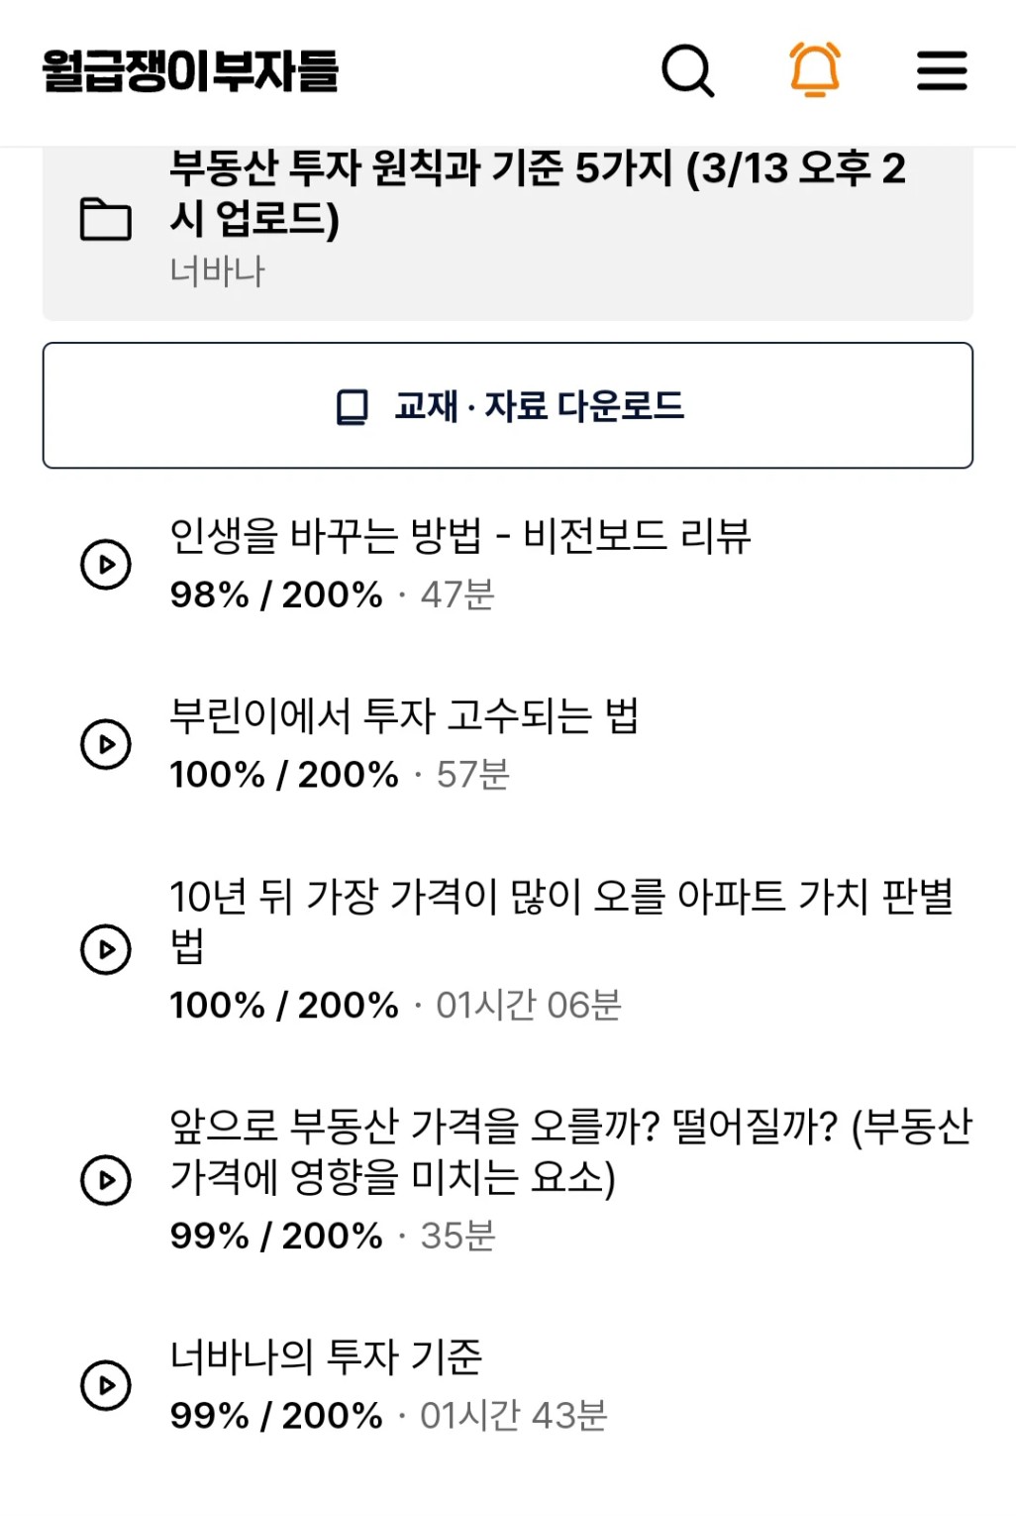Play the 부린이에서 투자 고수되는 법 lecture icon
This screenshot has width=1016, height=1516.
(x=106, y=744)
